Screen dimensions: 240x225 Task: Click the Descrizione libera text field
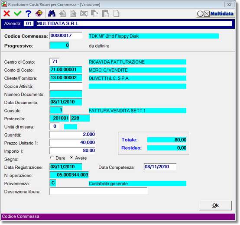click(98, 191)
